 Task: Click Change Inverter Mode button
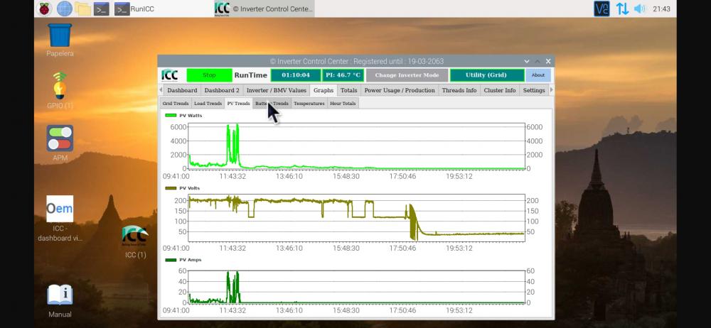pos(407,75)
